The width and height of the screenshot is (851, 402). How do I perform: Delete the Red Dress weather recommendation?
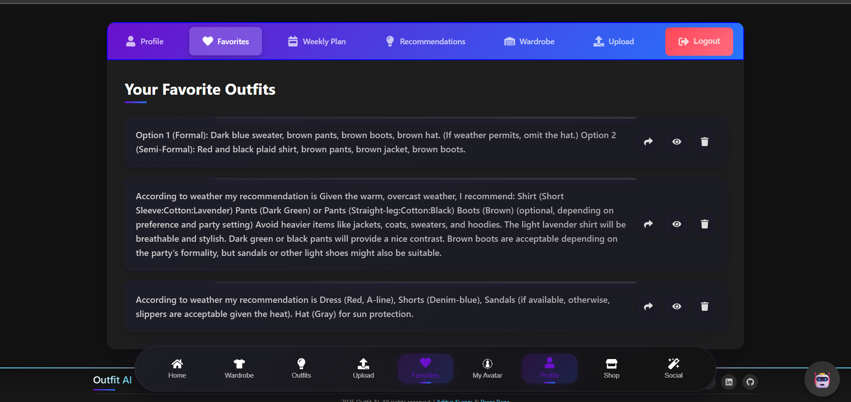[x=704, y=306]
